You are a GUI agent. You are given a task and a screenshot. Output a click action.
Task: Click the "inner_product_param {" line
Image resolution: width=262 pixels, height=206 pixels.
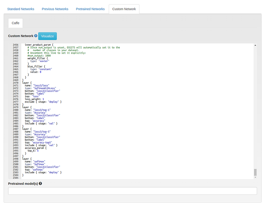(x=39, y=45)
